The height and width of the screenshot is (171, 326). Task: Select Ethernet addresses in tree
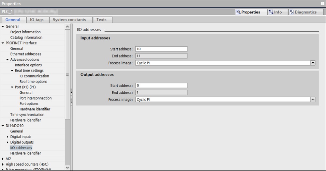coord(26,54)
